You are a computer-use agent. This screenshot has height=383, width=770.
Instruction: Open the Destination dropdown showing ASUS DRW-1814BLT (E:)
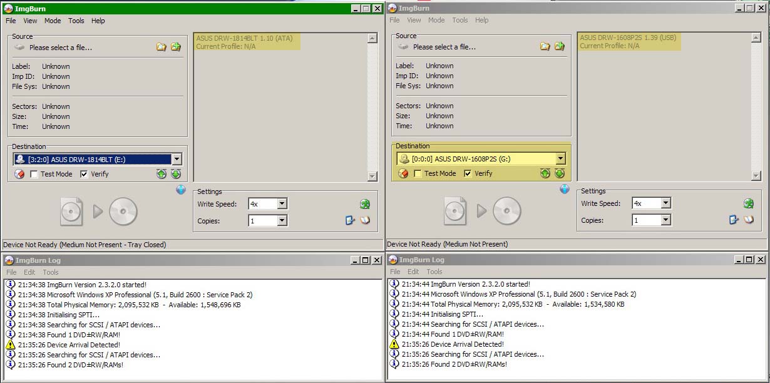pyautogui.click(x=177, y=160)
